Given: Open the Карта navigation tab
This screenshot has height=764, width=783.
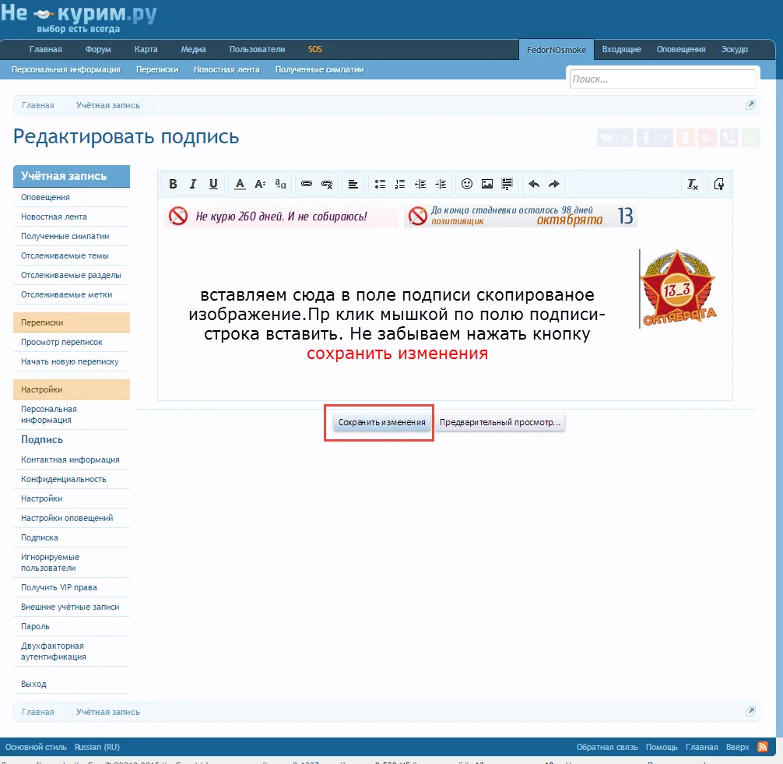Looking at the screenshot, I should tap(146, 49).
